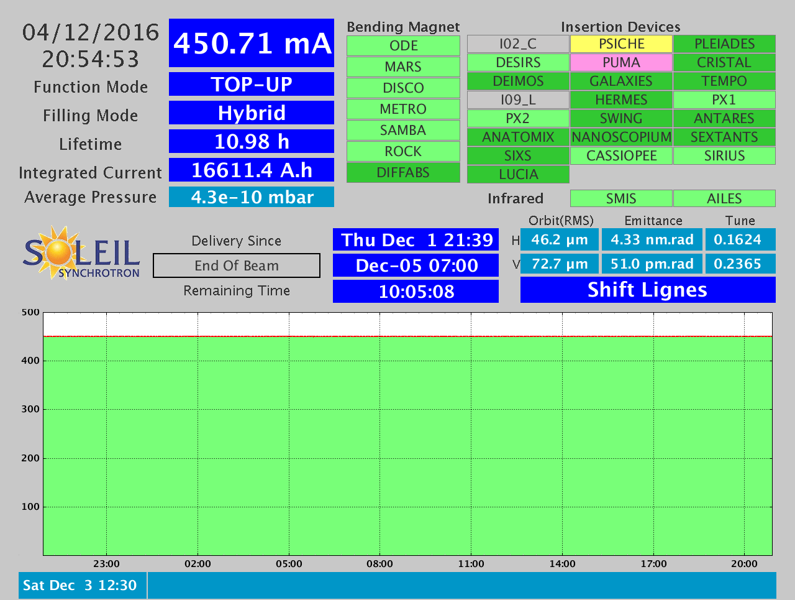The height and width of the screenshot is (600, 795).
Task: Select the PLEIADES beamline indicator
Action: pos(724,44)
